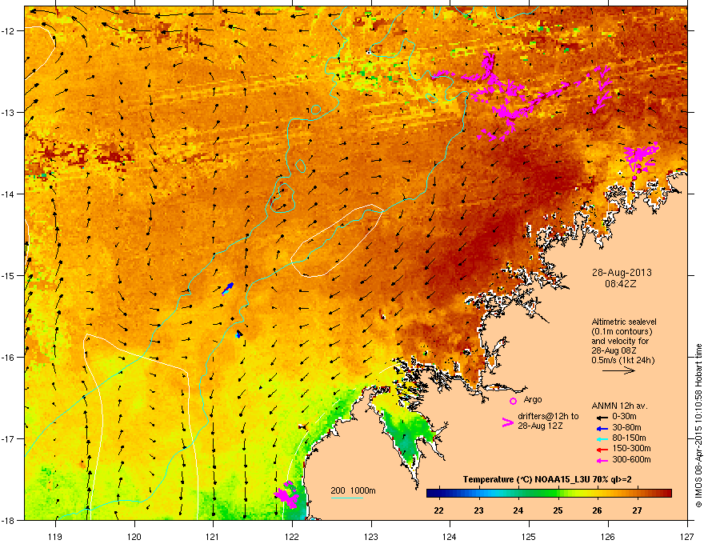
Task: Click the temperature color bar at 25 degrees
Action: click(558, 494)
